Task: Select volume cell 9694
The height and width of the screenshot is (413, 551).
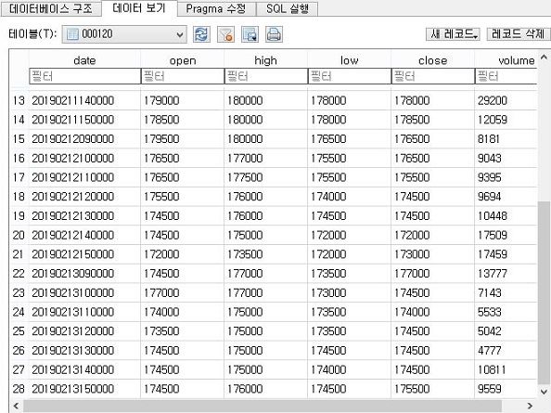Action: click(x=506, y=197)
